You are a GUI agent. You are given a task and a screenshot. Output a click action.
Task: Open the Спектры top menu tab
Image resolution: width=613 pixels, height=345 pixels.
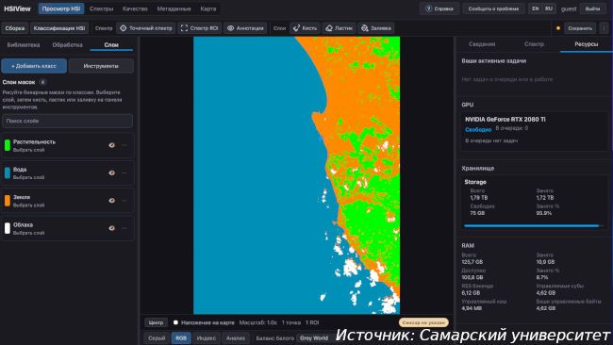point(101,8)
